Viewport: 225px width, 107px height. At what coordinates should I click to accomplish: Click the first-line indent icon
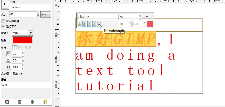tap(9, 54)
